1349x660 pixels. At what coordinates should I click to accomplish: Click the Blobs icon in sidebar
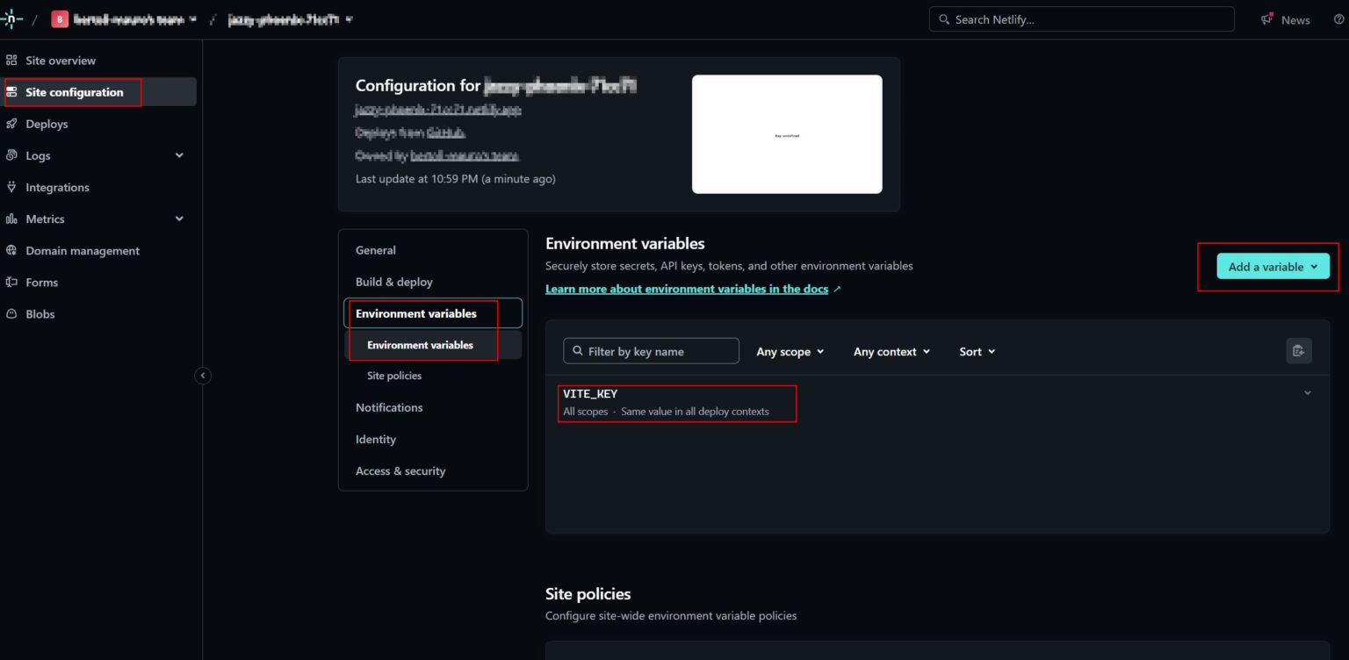click(x=11, y=313)
